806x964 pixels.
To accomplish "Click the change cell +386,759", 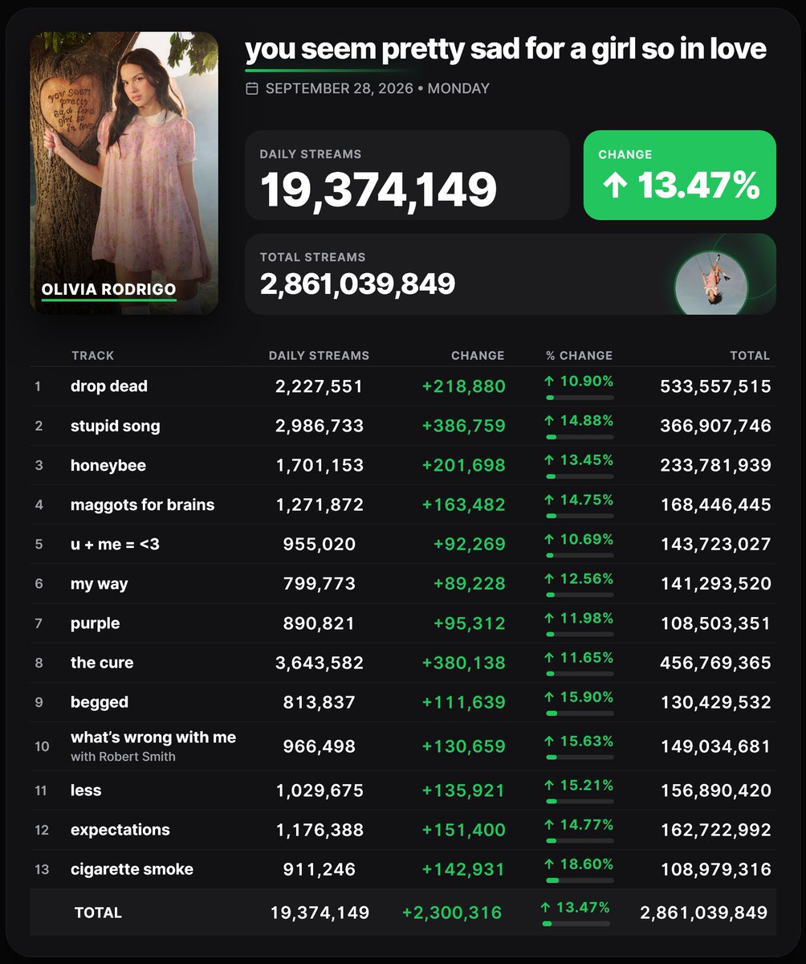I will (464, 426).
